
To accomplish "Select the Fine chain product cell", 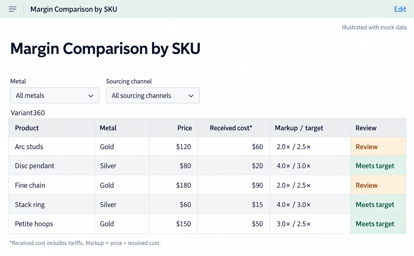I will pyautogui.click(x=52, y=185).
